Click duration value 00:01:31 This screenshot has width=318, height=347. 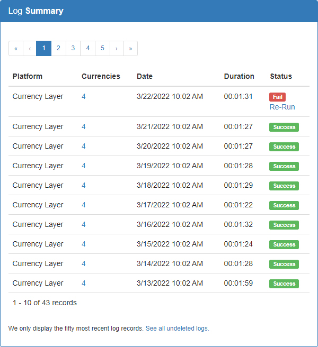(238, 96)
